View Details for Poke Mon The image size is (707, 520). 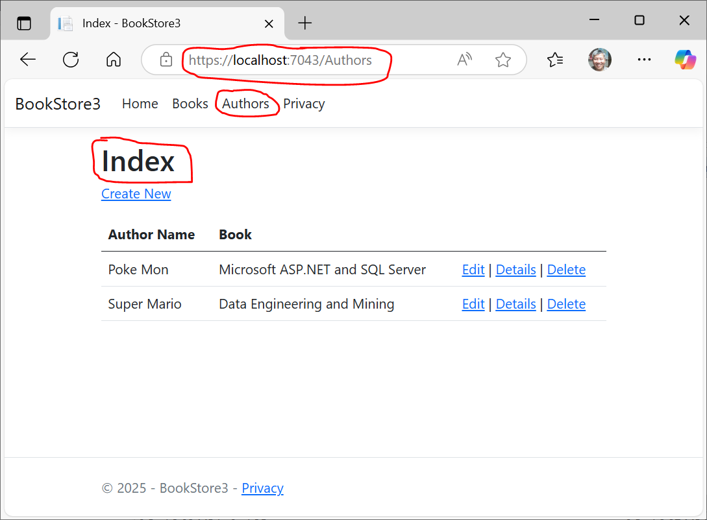[x=516, y=270]
